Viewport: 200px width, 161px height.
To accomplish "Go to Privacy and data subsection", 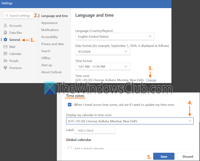I will point(52,44).
